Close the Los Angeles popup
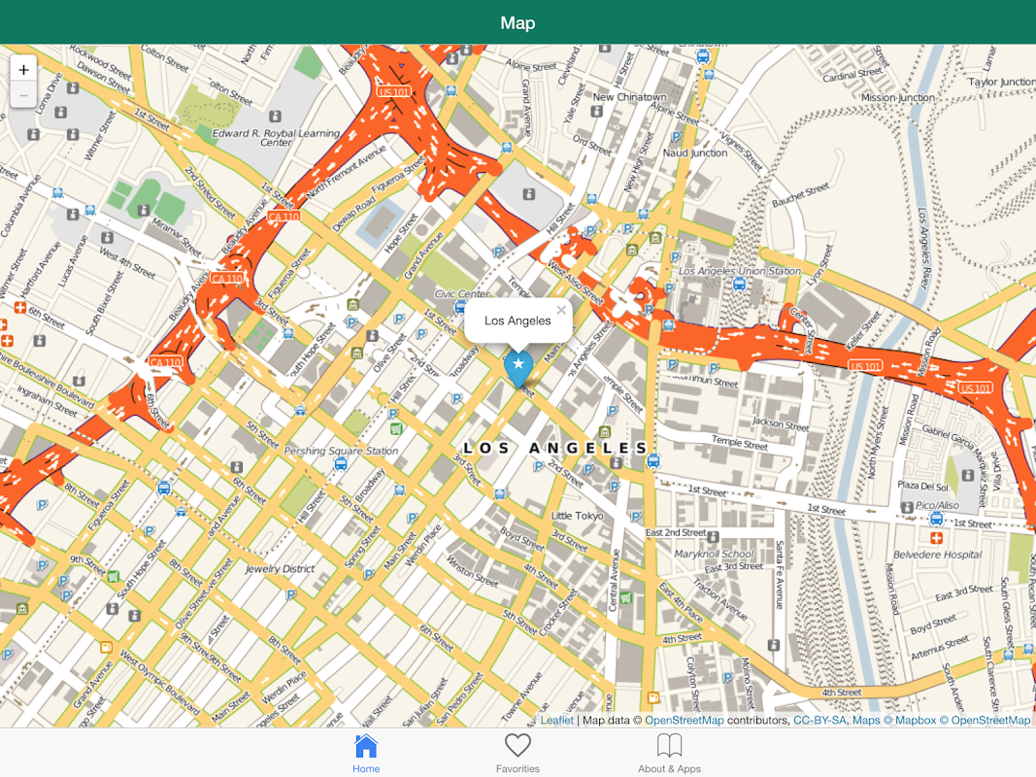The width and height of the screenshot is (1036, 777). click(561, 310)
